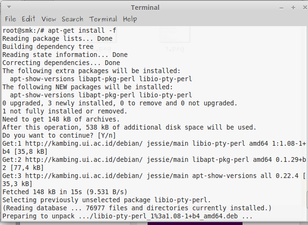
Task: Open the Edit menu
Action: [x=28, y=19]
